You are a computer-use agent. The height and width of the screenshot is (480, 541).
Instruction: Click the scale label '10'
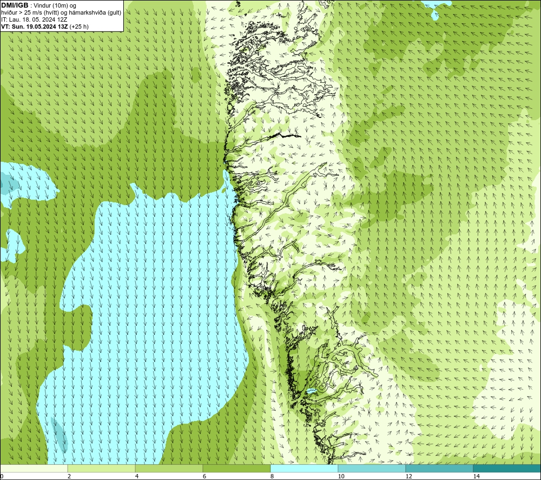[341, 477]
